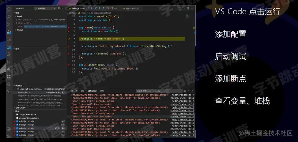The width and height of the screenshot is (298, 142).
Task: Toggle the line 5 breakpoint dot in gutter
Action: (x=69, y=31)
